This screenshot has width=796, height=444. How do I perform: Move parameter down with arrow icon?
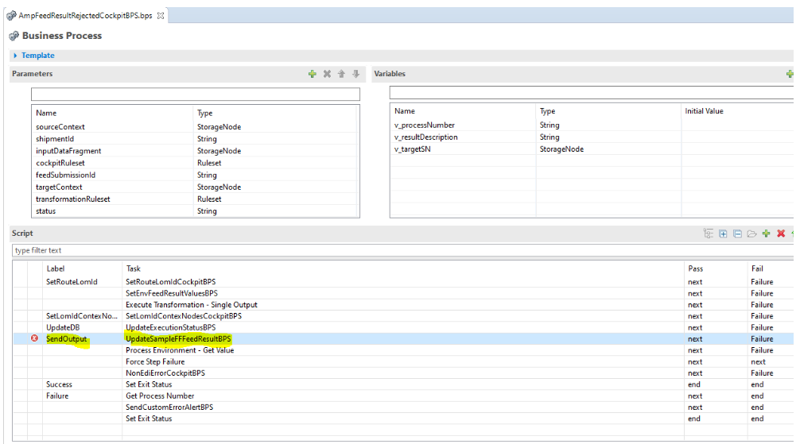click(x=356, y=74)
